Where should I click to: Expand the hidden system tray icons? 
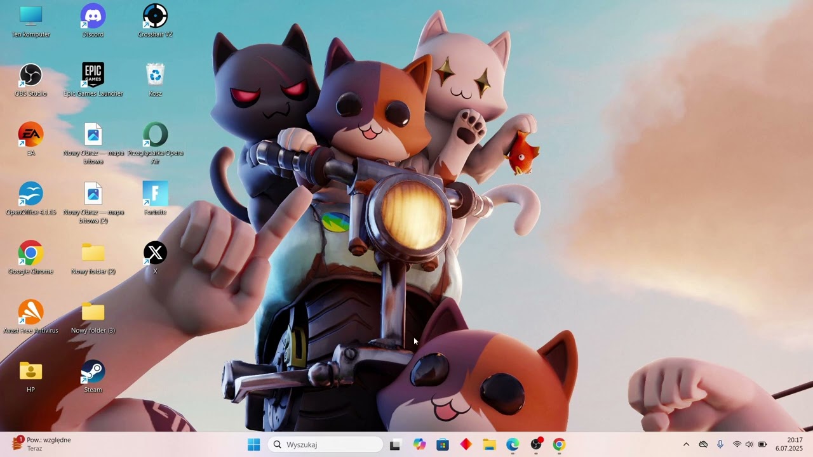click(x=686, y=444)
